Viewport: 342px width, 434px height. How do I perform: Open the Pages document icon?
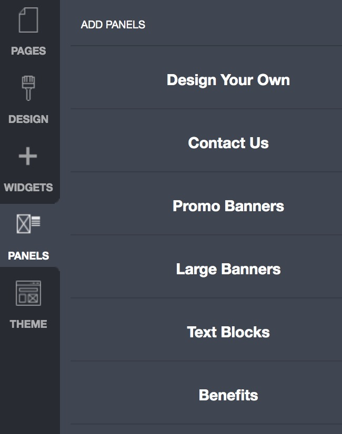(x=28, y=20)
